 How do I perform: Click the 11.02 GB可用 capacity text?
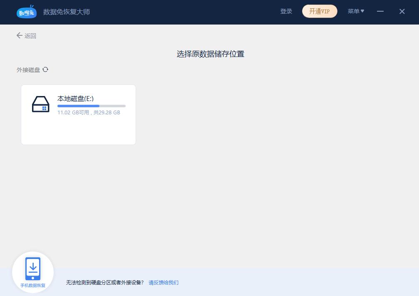click(x=89, y=112)
